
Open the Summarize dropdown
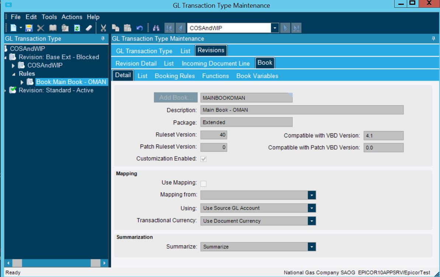[312, 247]
